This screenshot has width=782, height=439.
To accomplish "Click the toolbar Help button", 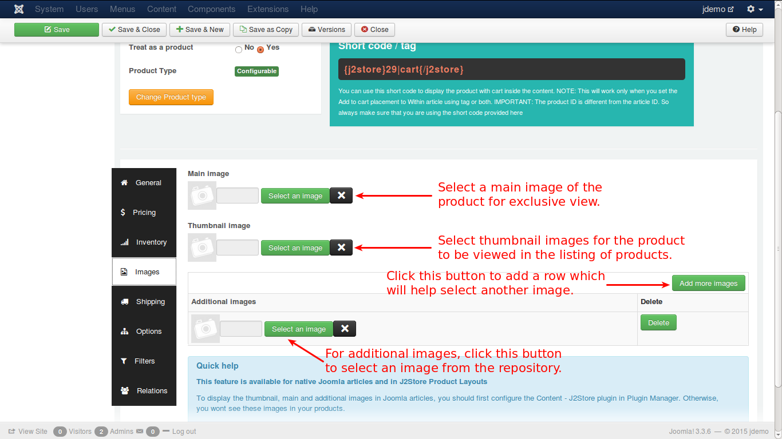I will pyautogui.click(x=744, y=30).
